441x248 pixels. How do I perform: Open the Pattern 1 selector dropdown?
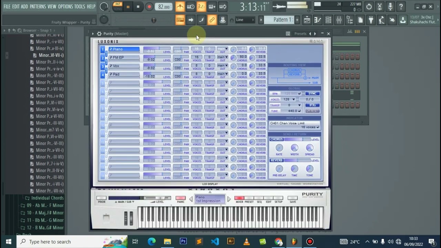point(280,20)
